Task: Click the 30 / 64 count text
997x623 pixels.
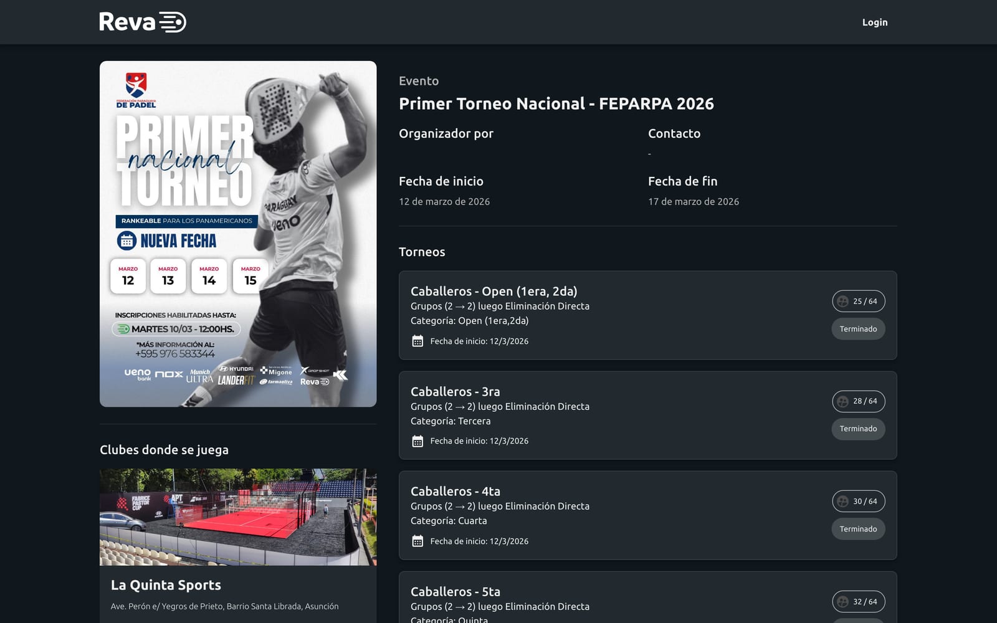Action: coord(865,502)
